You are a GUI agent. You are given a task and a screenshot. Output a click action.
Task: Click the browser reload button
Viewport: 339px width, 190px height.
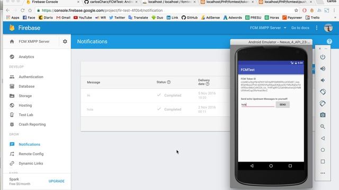[x=22, y=11]
